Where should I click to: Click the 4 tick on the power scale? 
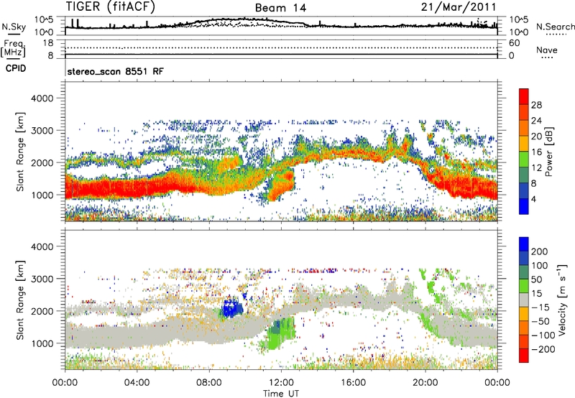point(533,200)
